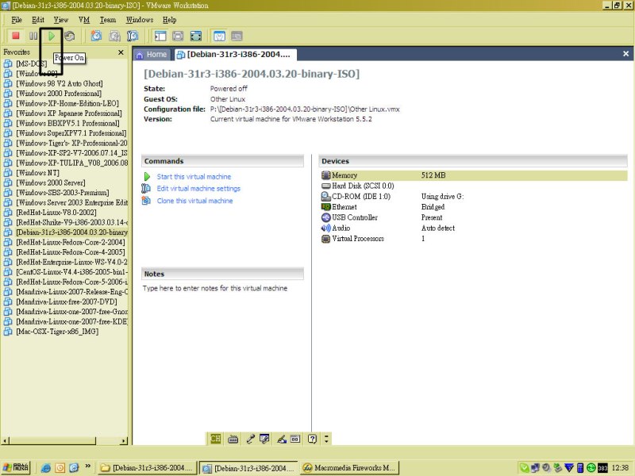
Task: Switch to the Home tab
Action: tap(152, 55)
